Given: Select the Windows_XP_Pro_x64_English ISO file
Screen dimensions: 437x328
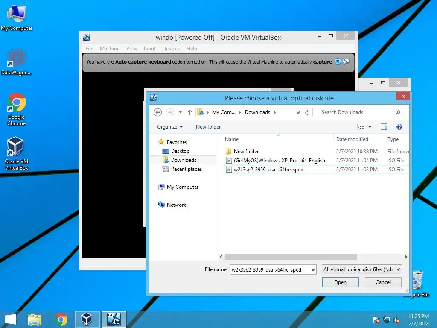Looking at the screenshot, I should [x=316, y=161].
